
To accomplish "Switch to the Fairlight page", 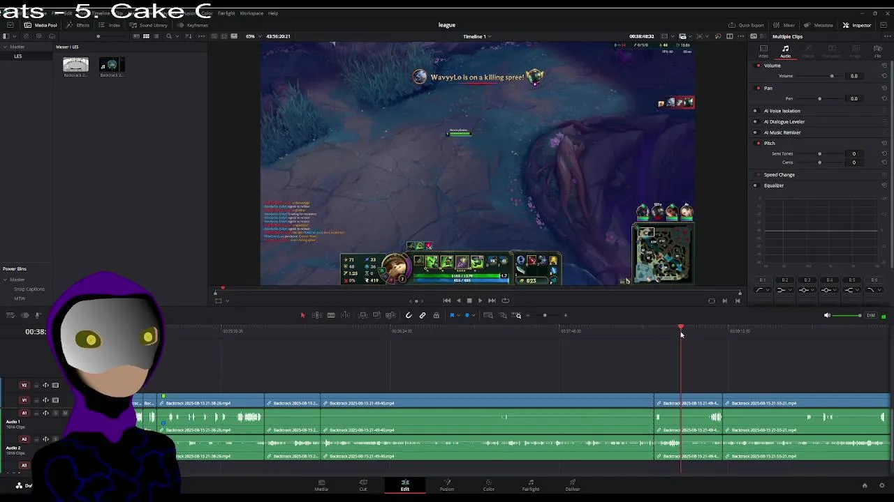I will (x=531, y=485).
